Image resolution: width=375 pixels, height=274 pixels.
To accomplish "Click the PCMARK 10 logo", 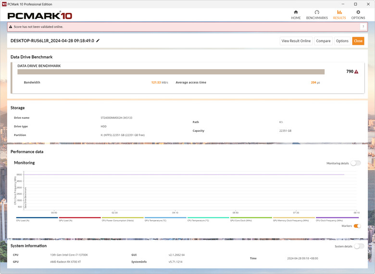I will pos(40,16).
